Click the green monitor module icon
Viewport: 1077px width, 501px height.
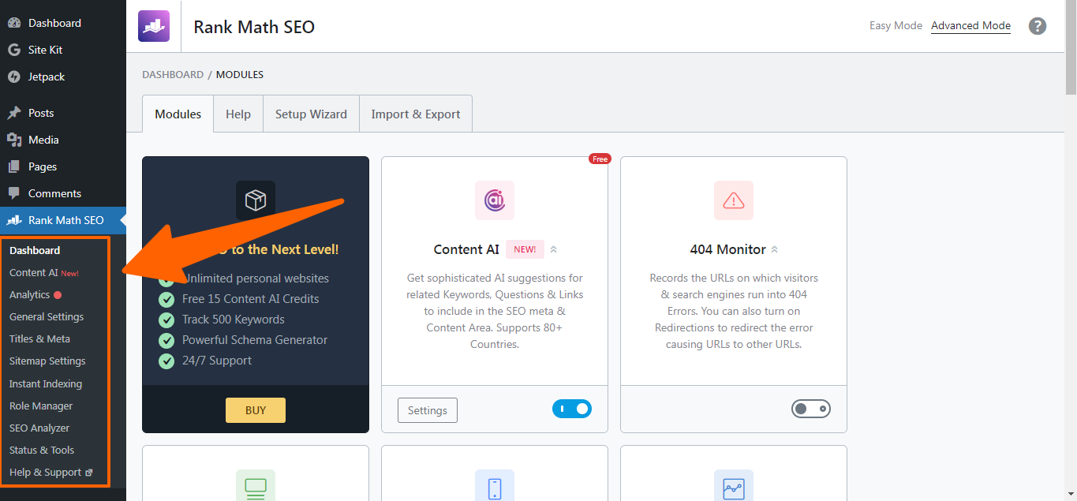pyautogui.click(x=256, y=485)
